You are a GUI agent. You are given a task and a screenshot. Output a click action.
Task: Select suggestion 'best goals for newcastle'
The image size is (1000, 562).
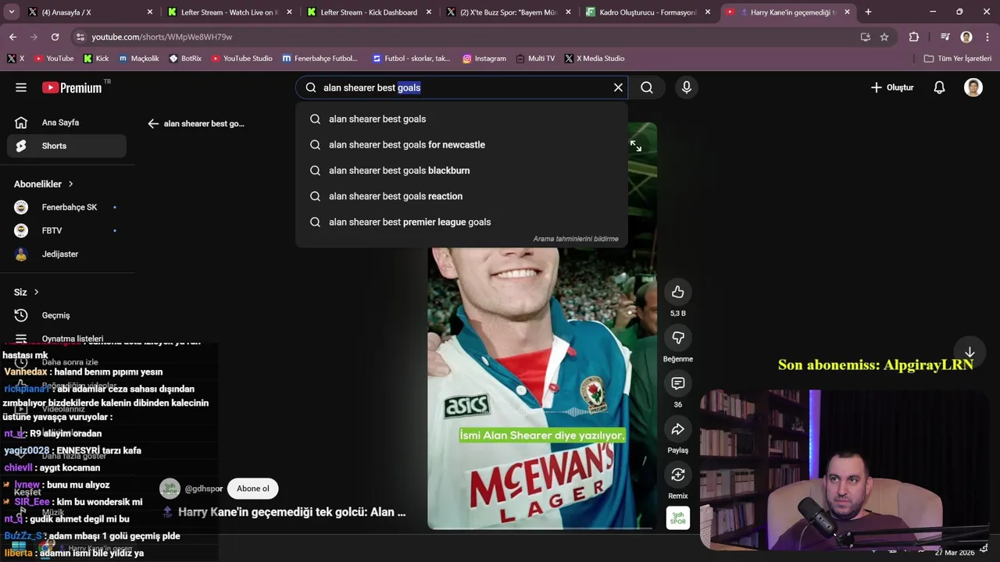point(462,144)
